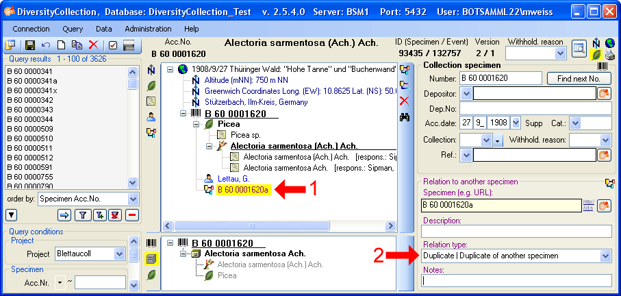The image size is (621, 296).
Task: Collapse the Picea tree node
Action: [x=197, y=124]
